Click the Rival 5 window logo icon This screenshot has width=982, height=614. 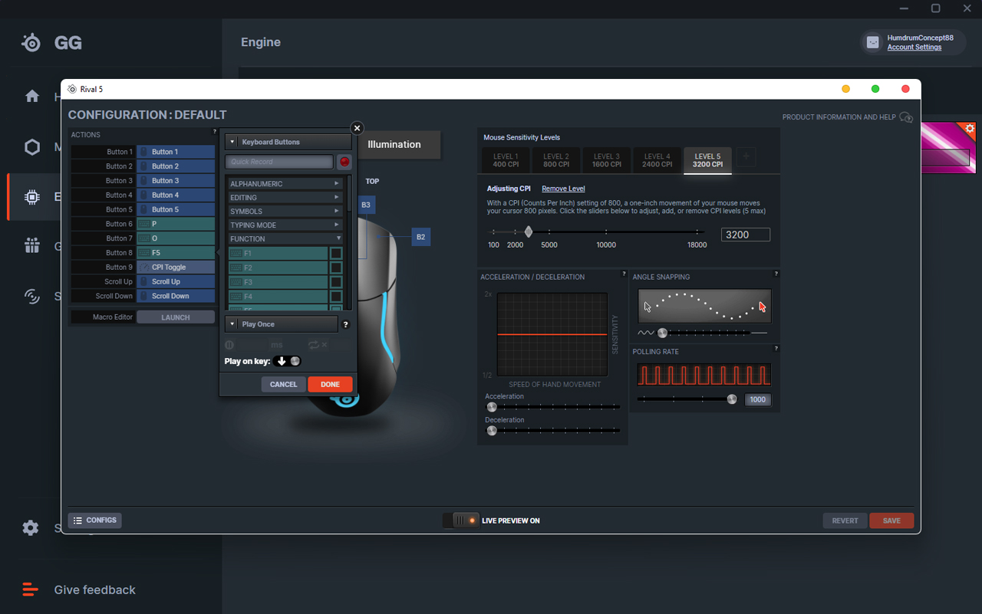point(72,89)
